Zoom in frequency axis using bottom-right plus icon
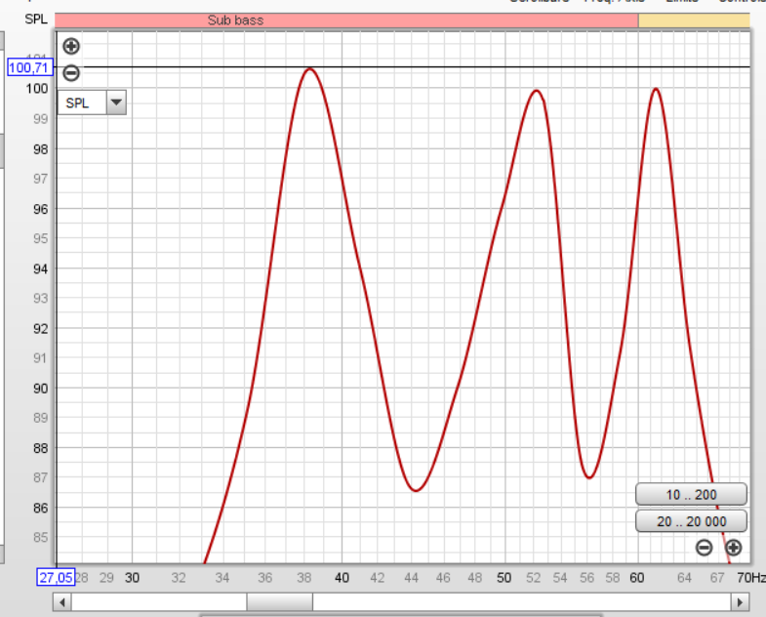This screenshot has height=617, width=766. click(734, 548)
